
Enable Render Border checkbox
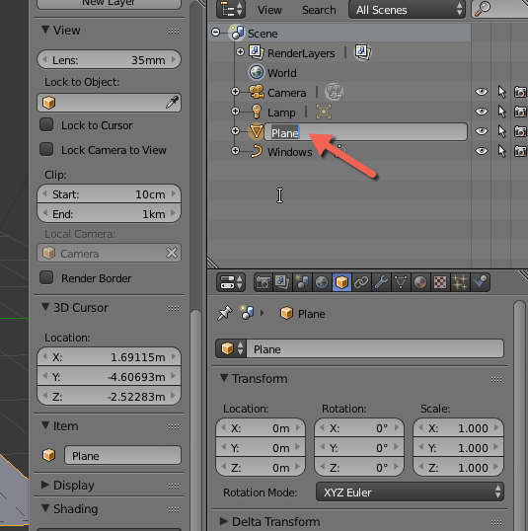[x=46, y=277]
